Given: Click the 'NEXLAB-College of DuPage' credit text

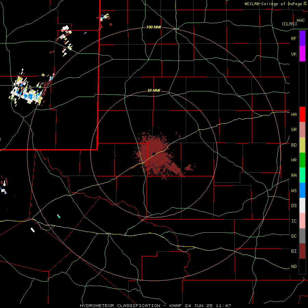Looking at the screenshot, I should 273,4.
